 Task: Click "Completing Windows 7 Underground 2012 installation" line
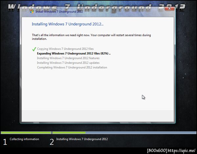(x=72, y=67)
